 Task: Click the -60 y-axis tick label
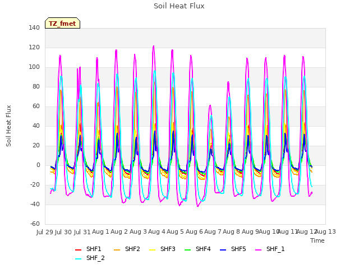(35, 224)
